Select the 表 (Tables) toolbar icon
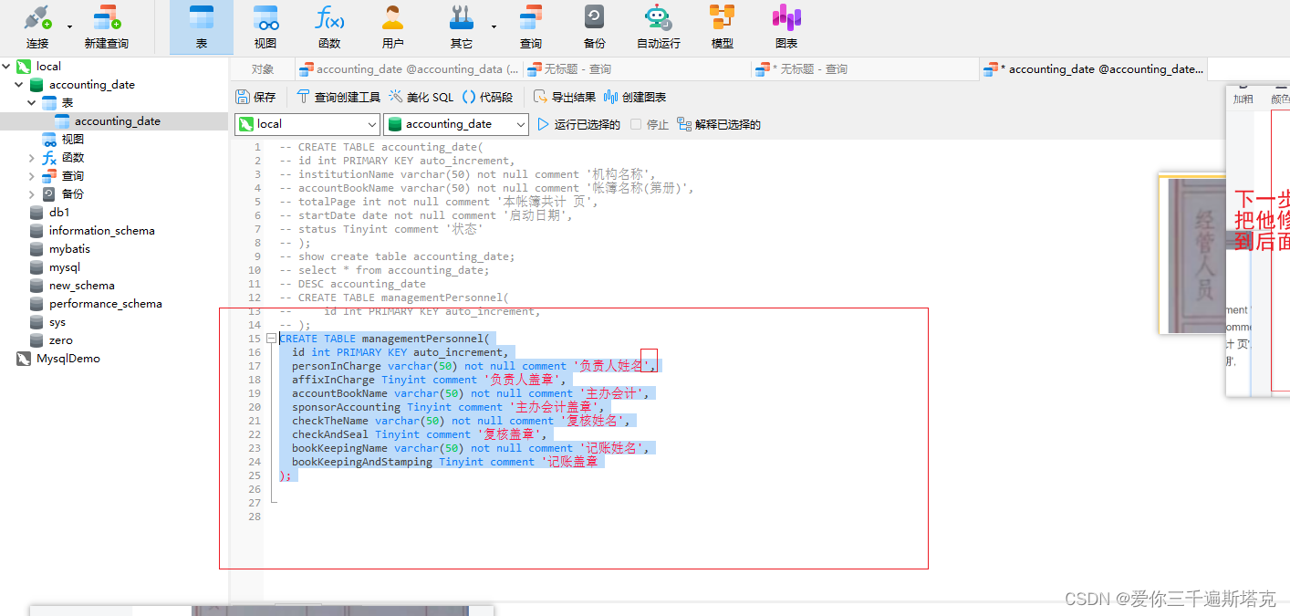The height and width of the screenshot is (616, 1290). click(x=201, y=26)
